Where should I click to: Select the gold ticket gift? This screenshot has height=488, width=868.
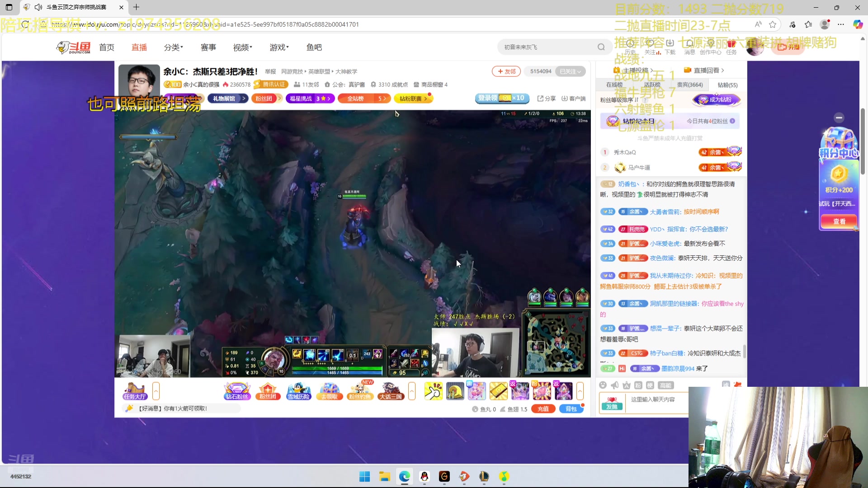(498, 391)
